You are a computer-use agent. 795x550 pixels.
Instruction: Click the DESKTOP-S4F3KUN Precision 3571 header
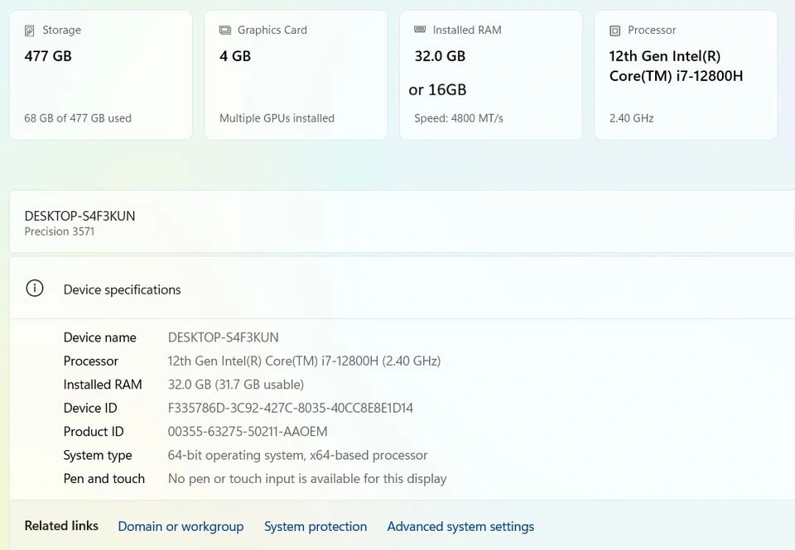tap(402, 222)
